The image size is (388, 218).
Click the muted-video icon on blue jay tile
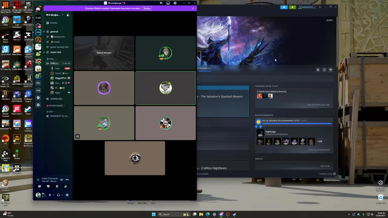78,137
